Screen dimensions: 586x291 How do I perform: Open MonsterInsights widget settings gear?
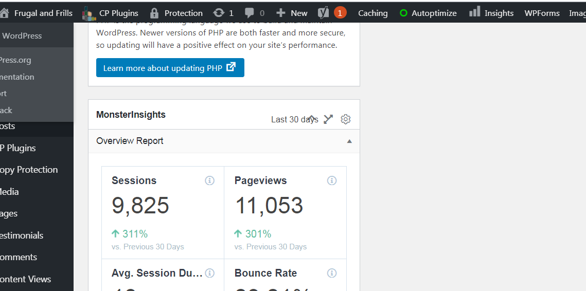(x=345, y=119)
